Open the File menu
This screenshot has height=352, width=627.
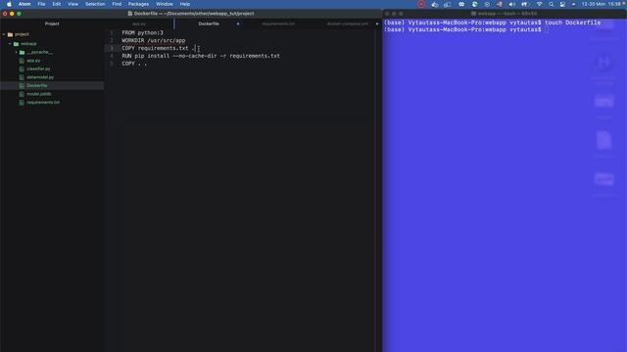[41, 4]
